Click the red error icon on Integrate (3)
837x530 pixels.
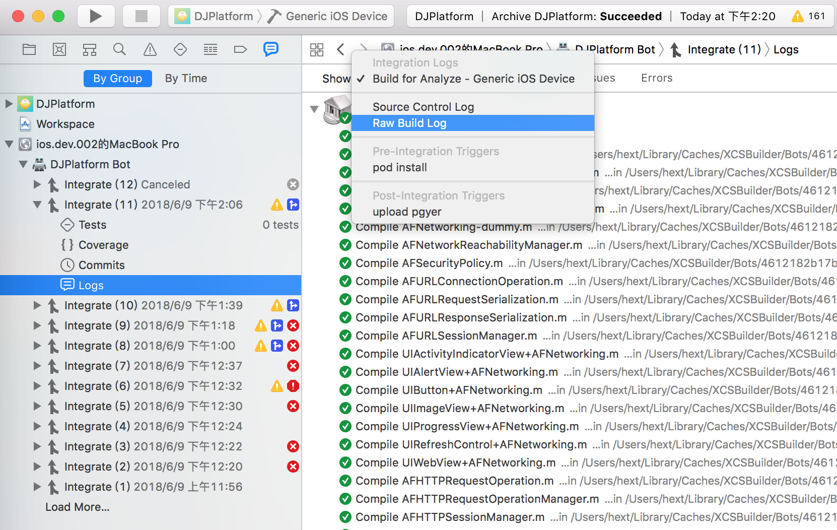coord(293,446)
